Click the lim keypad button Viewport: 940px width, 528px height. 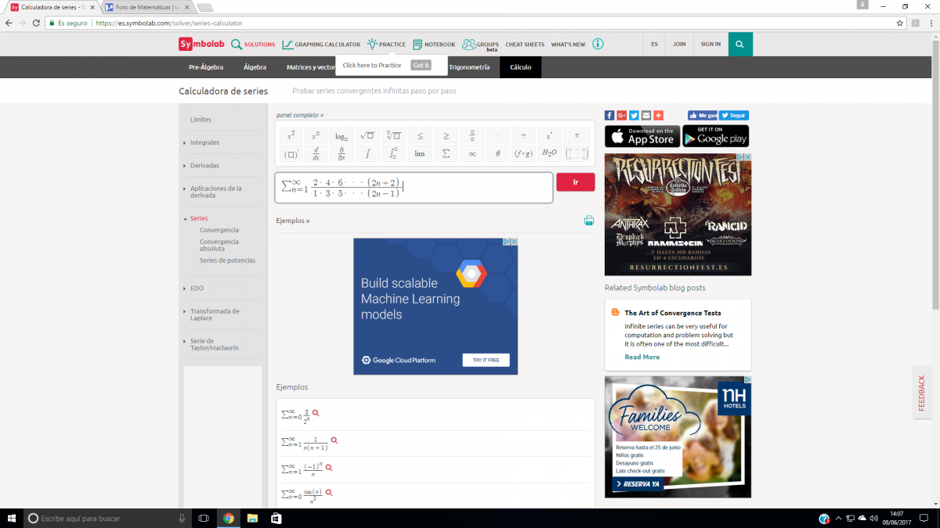click(419, 154)
